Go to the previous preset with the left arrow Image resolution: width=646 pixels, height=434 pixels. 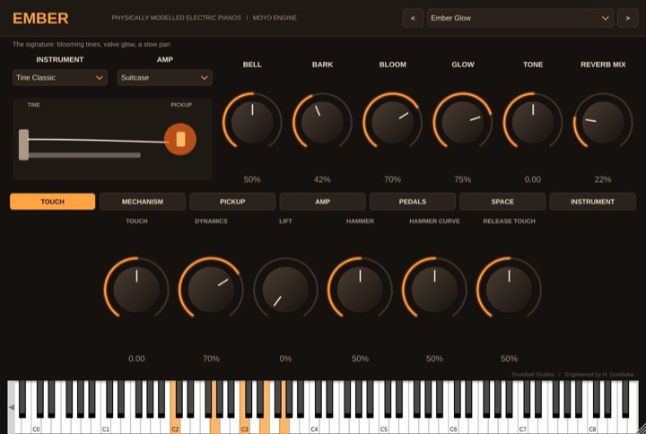click(x=413, y=18)
